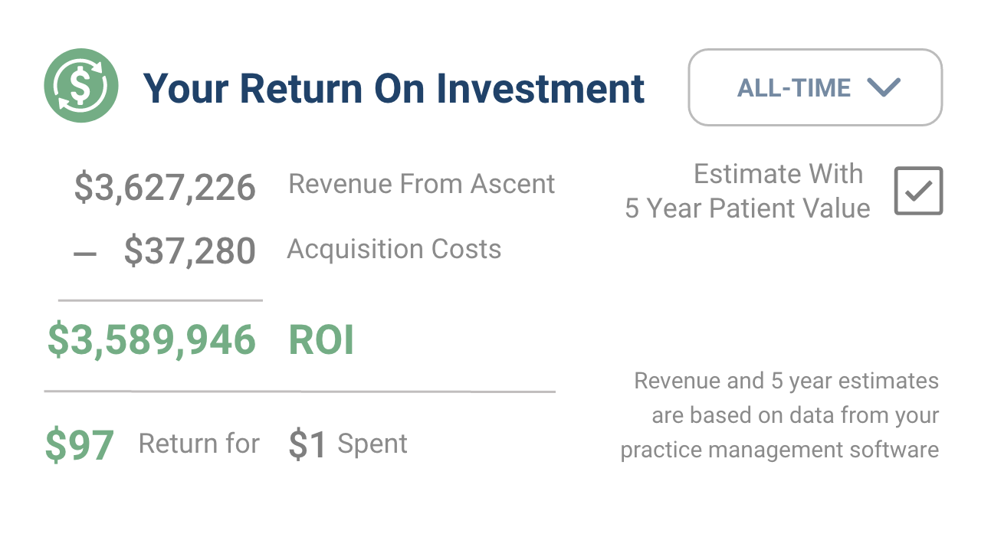Screen dimensions: 991x547
Task: Select the $3,589,946 ROI value
Action: pos(152,339)
